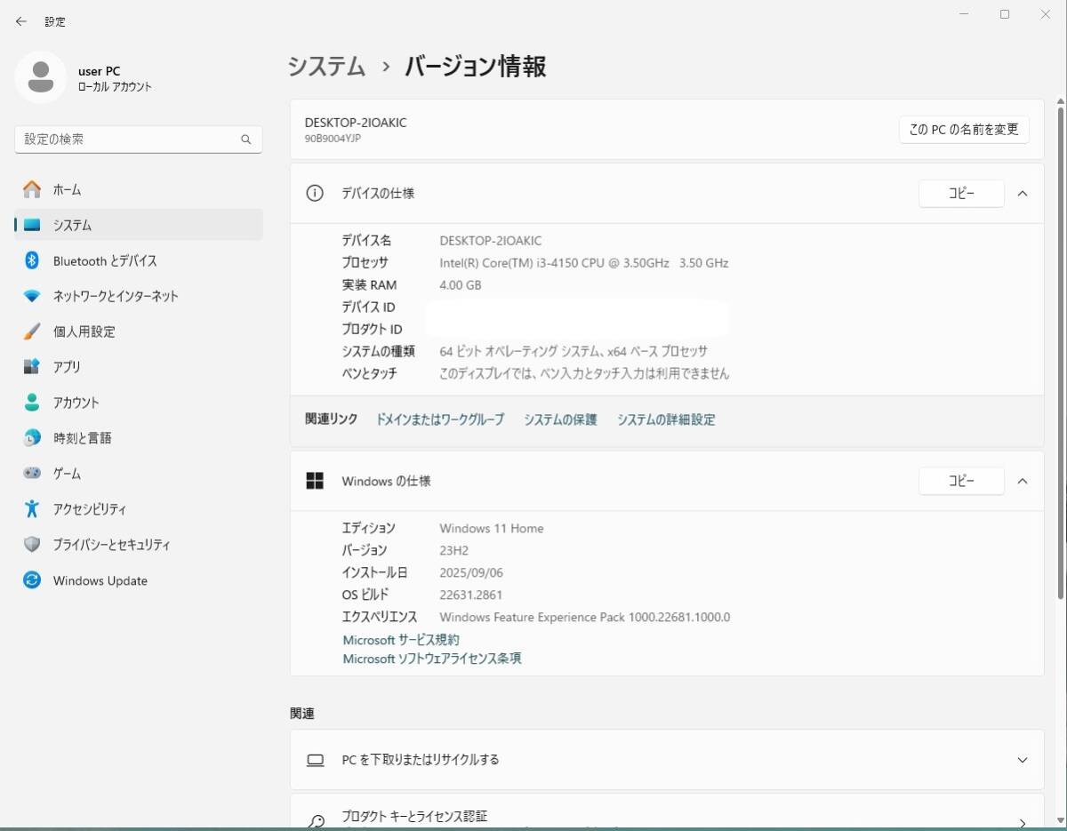Select the Windows 11 Home edition text
Viewport: 1067px width, 831px height.
[492, 528]
